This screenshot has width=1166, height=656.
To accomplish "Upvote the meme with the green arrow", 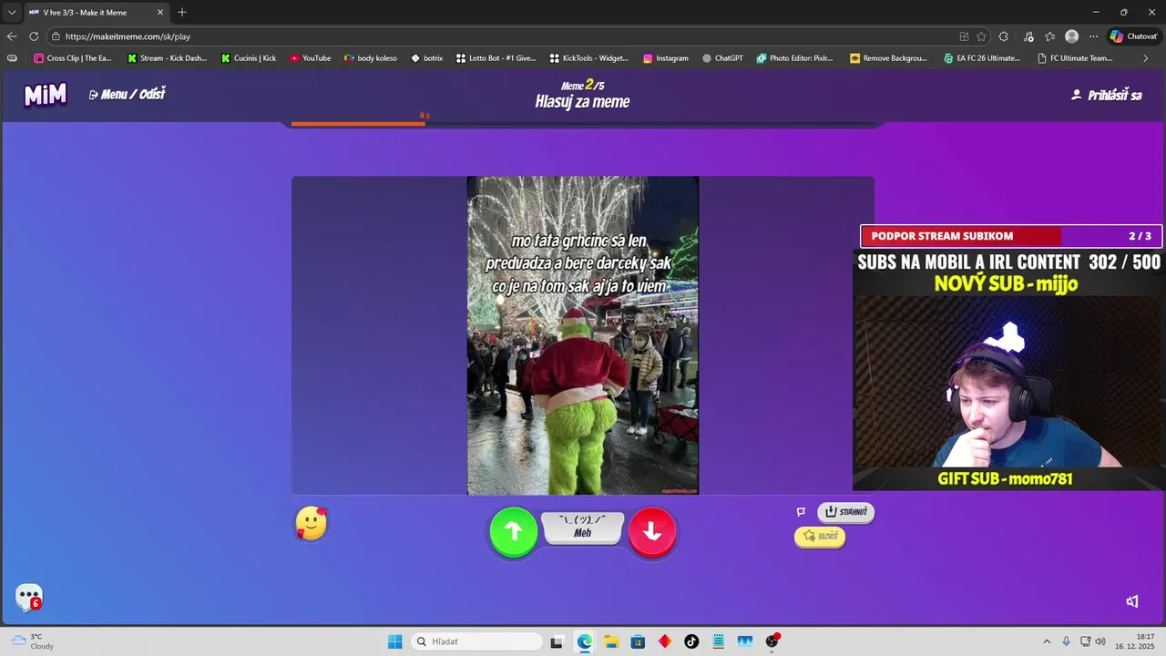I will coord(514,531).
